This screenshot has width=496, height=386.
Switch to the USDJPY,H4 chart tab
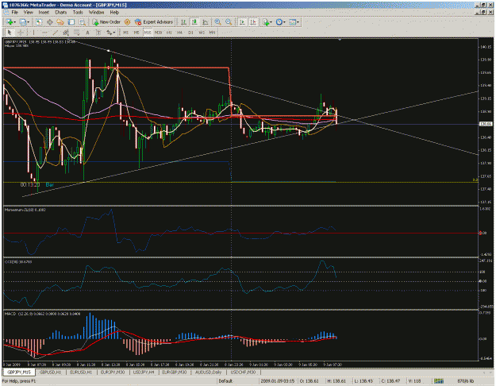tap(144, 372)
